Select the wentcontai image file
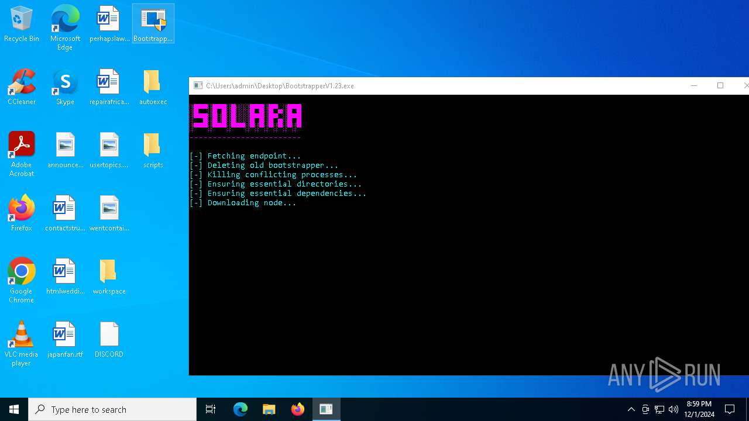Viewport: 749px width, 421px height. click(x=109, y=214)
